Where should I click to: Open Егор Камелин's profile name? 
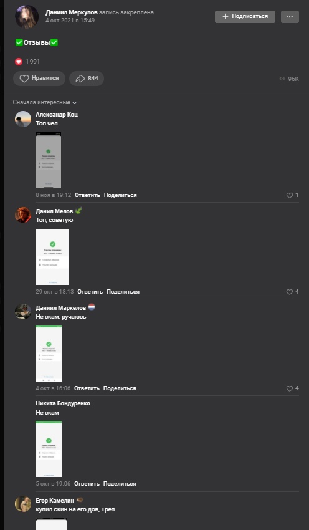coord(55,501)
